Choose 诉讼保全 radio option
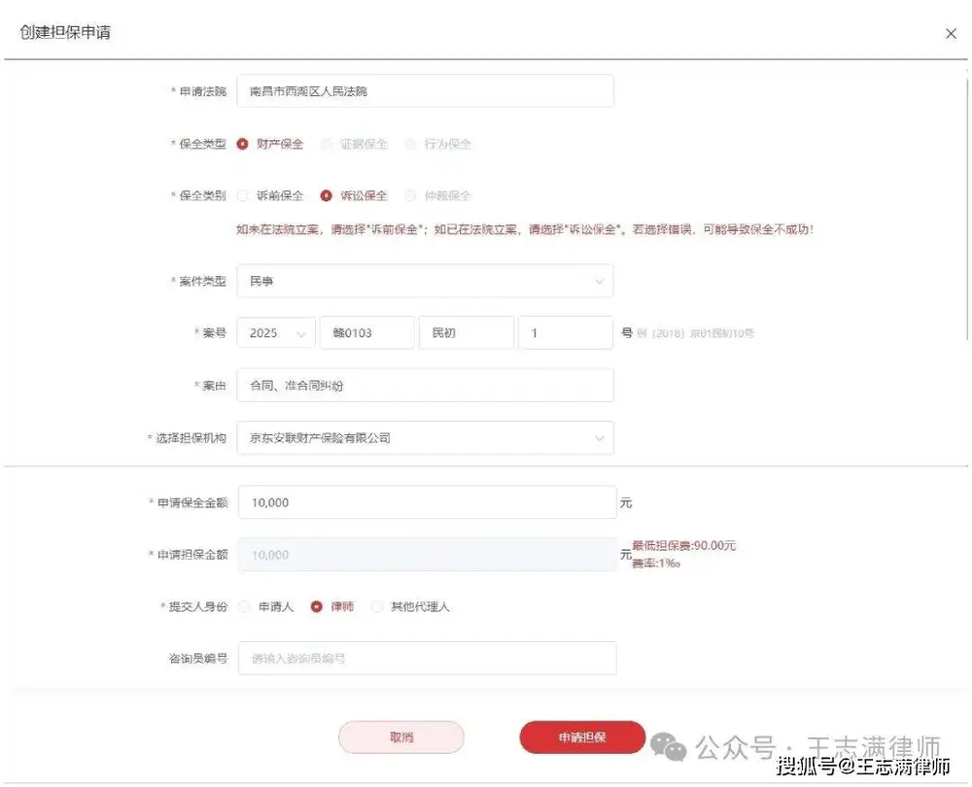The image size is (972, 787). 327,196
